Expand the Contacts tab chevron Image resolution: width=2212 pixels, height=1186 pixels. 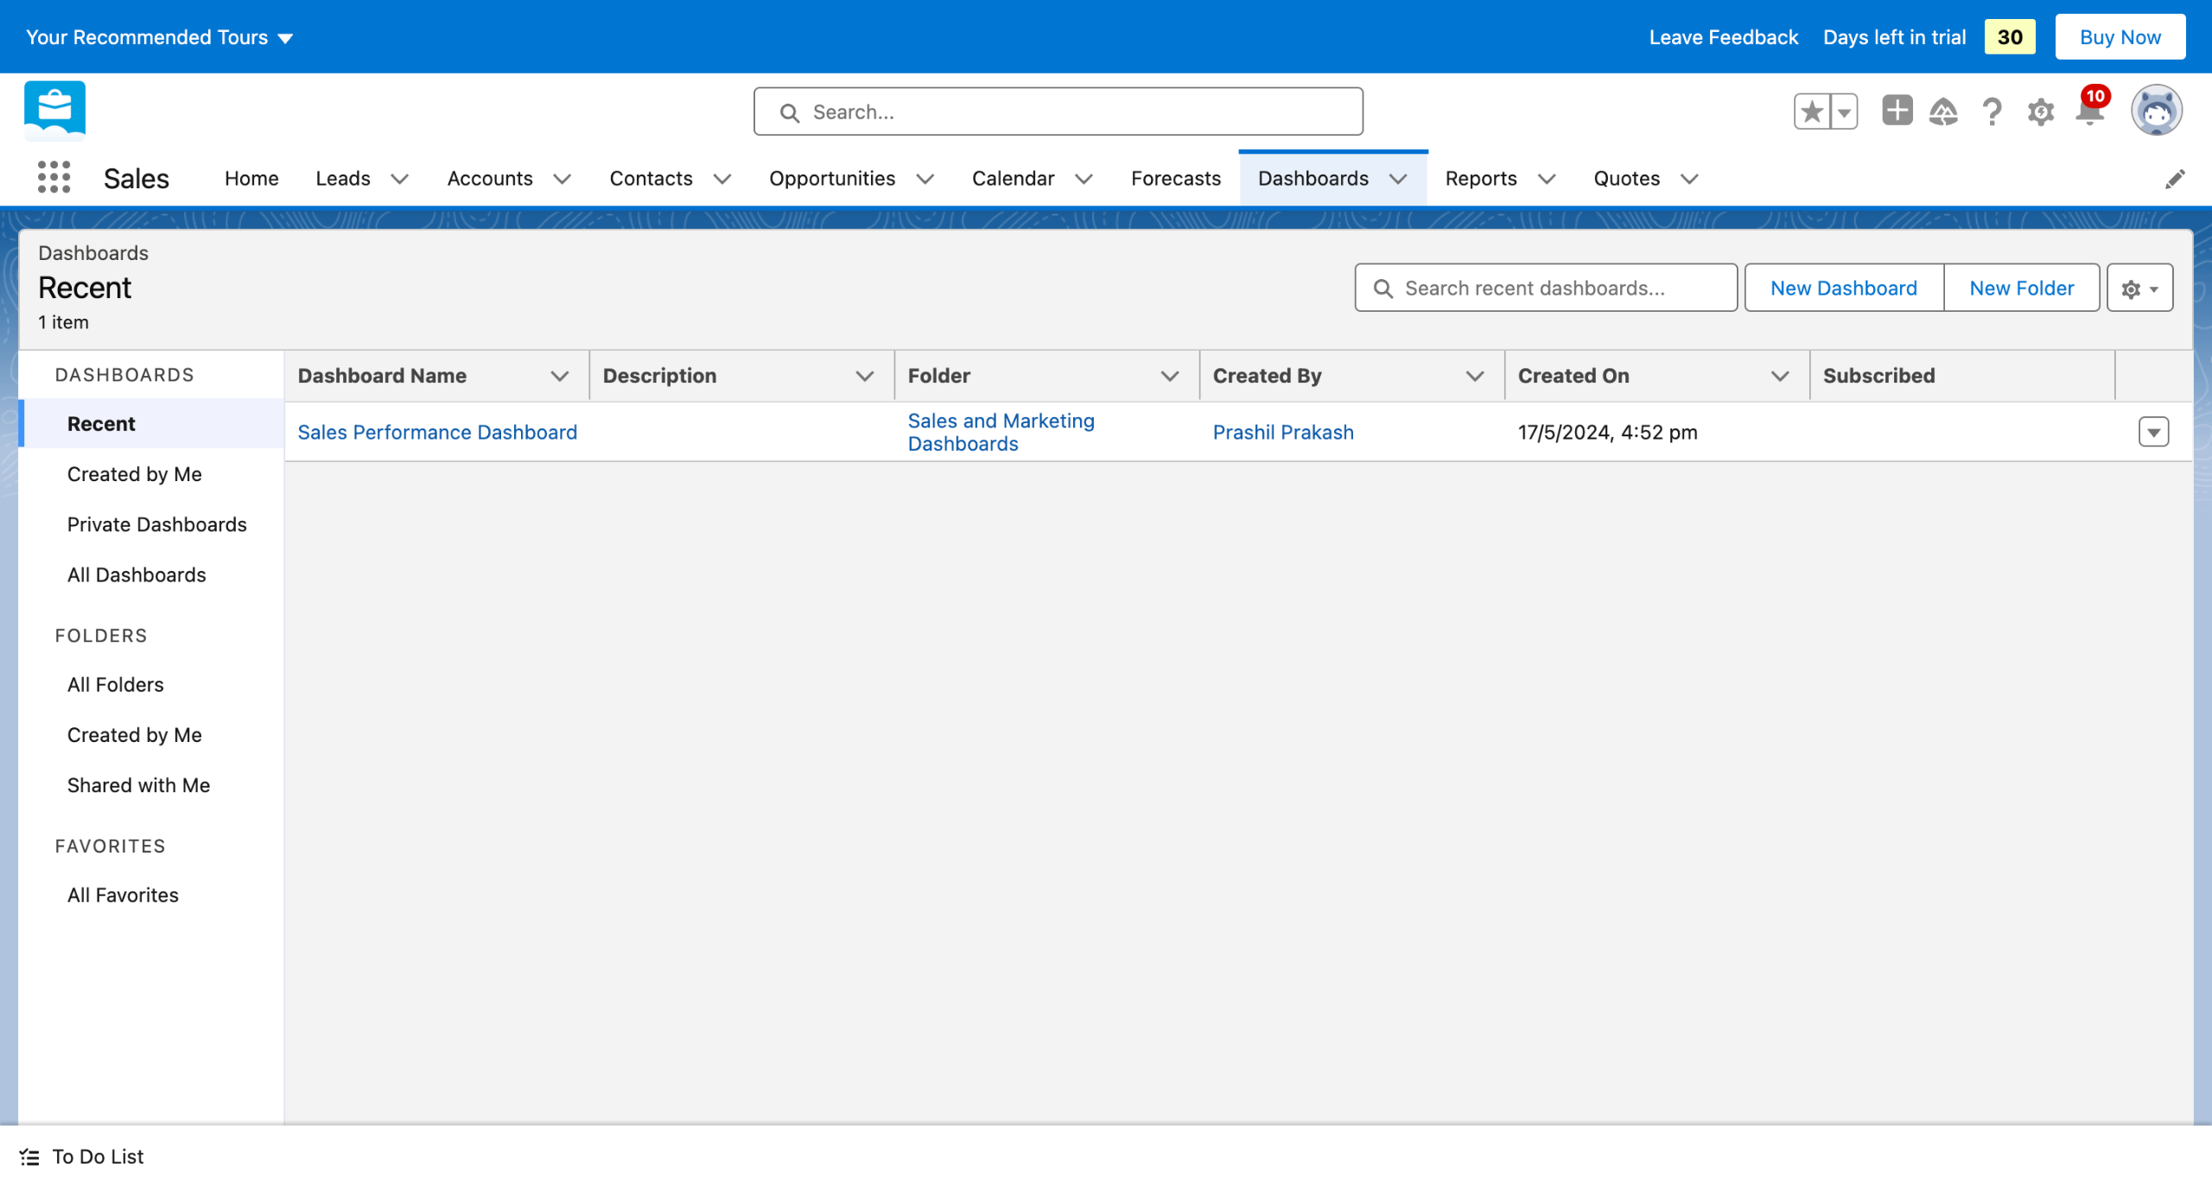click(x=721, y=179)
